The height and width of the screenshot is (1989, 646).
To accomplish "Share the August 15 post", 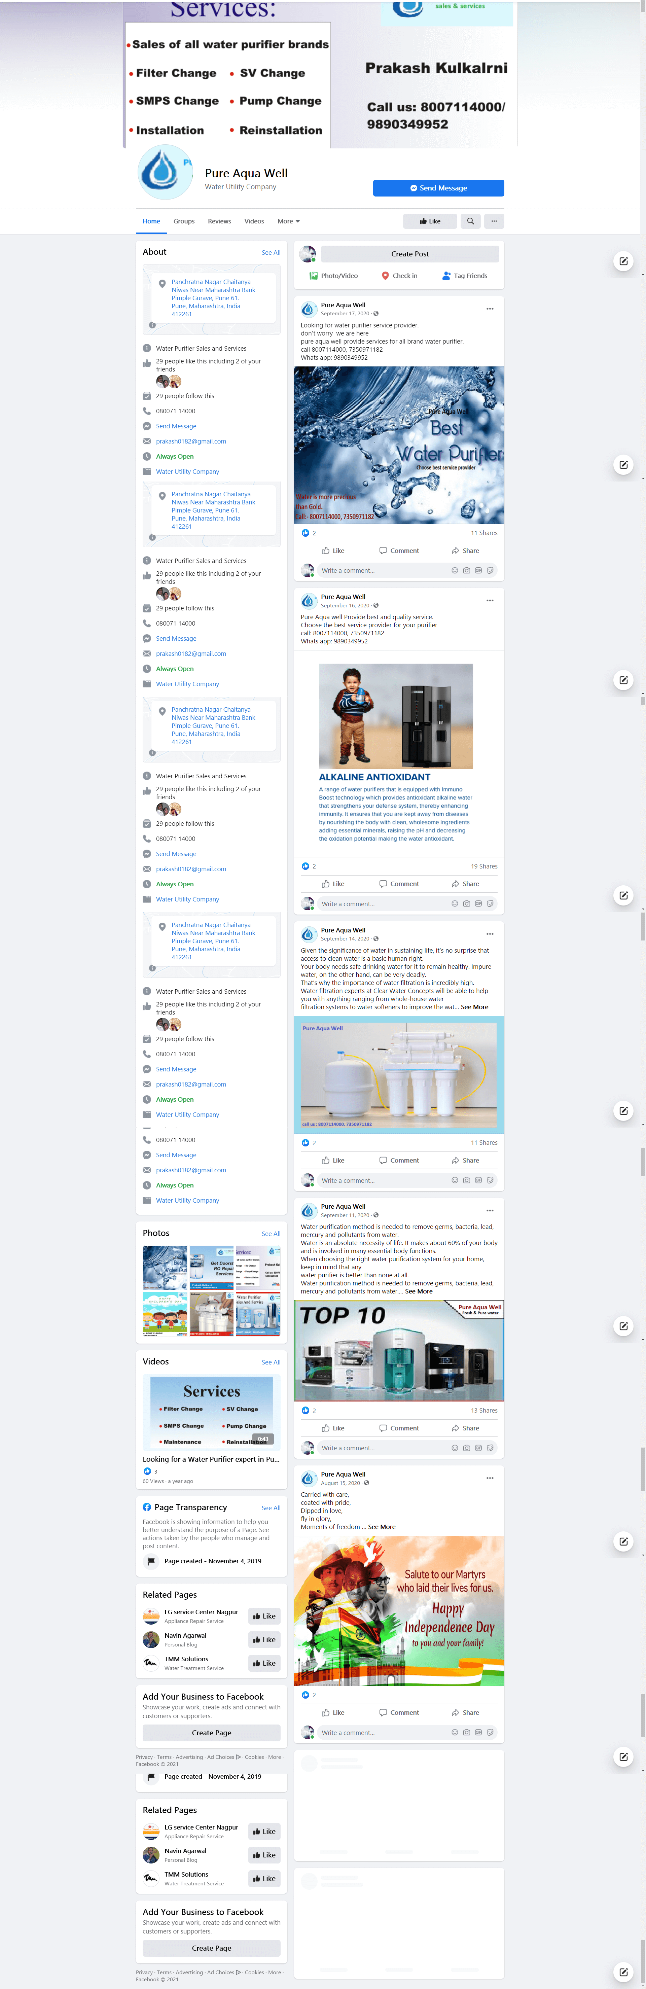I will point(465,1713).
